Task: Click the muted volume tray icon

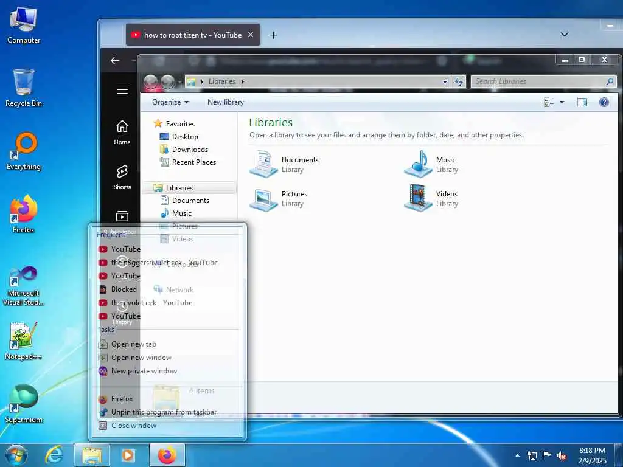Action: pos(562,455)
